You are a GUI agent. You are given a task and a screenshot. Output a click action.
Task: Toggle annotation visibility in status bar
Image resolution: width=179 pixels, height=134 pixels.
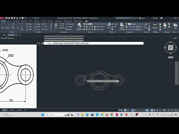[x=152, y=110]
